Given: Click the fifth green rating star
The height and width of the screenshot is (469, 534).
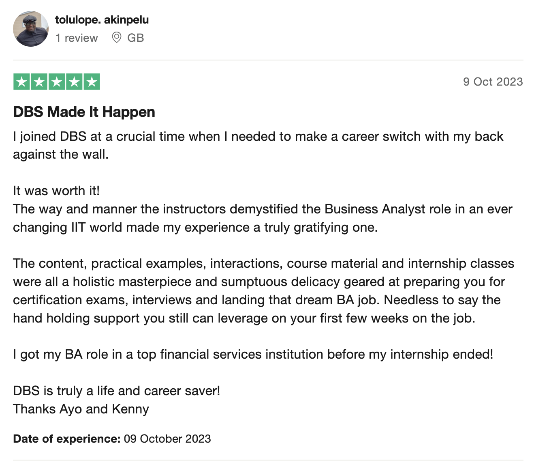Looking at the screenshot, I should [x=92, y=82].
